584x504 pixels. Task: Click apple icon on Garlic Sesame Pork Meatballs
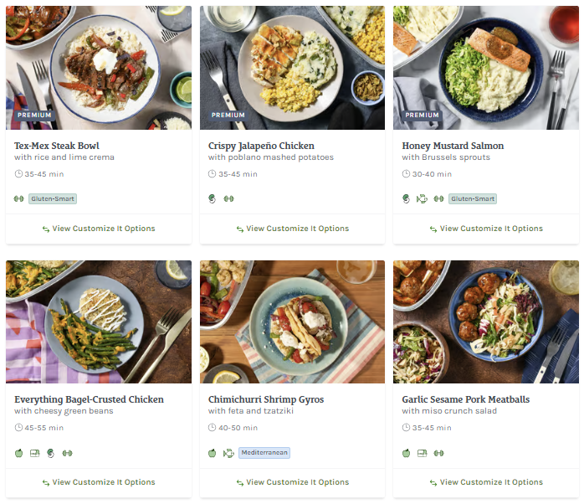[x=406, y=453]
